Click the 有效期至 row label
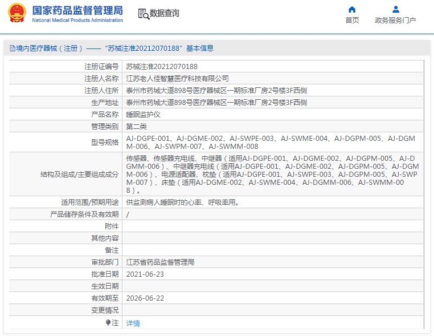This screenshot has width=434, height=336. pos(105,298)
